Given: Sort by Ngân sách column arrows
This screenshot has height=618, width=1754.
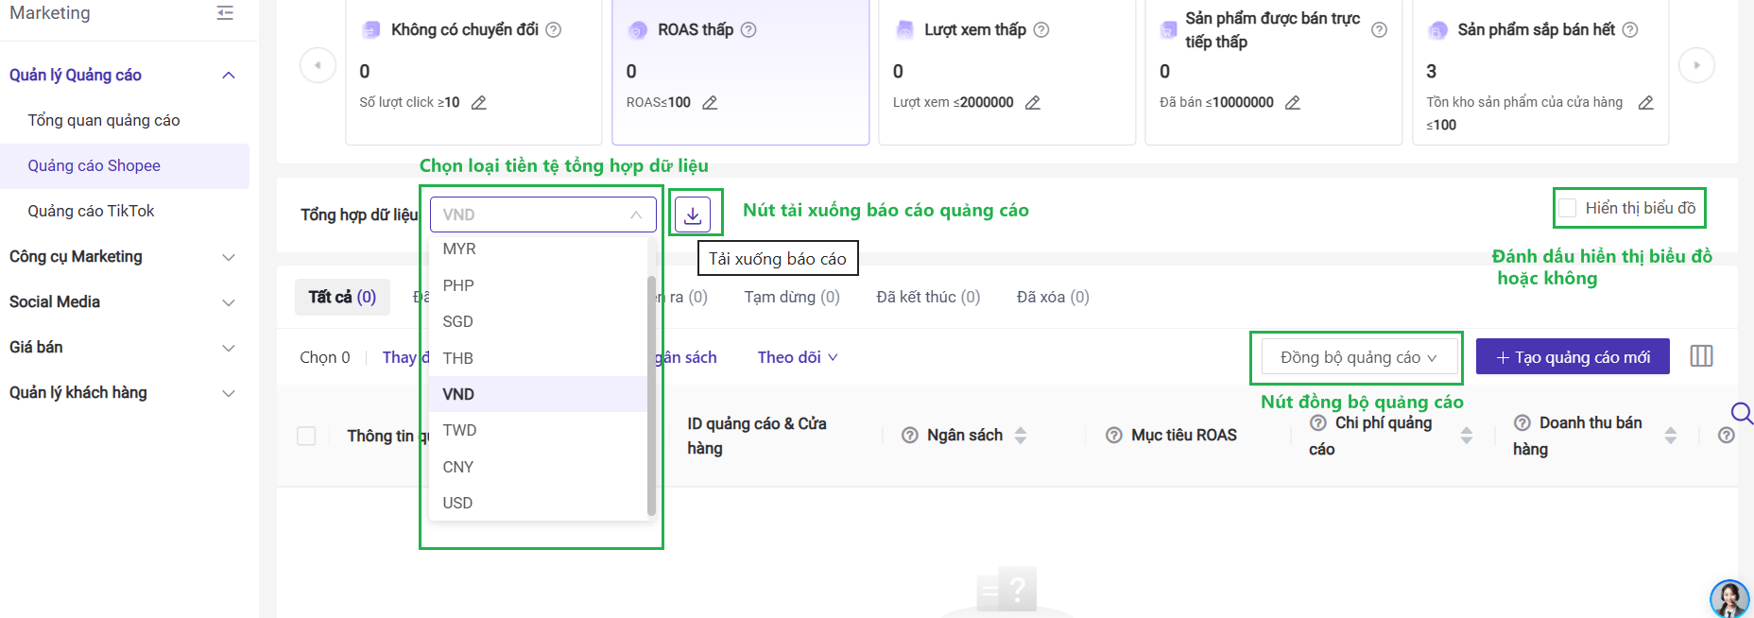Looking at the screenshot, I should tap(1021, 436).
